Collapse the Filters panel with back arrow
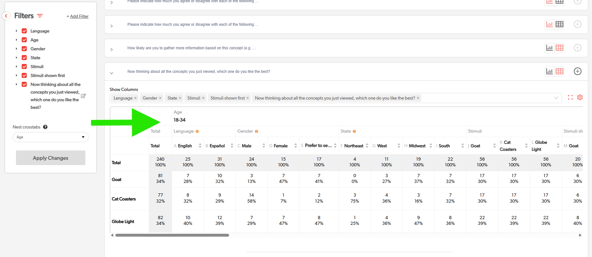 pyautogui.click(x=6, y=16)
